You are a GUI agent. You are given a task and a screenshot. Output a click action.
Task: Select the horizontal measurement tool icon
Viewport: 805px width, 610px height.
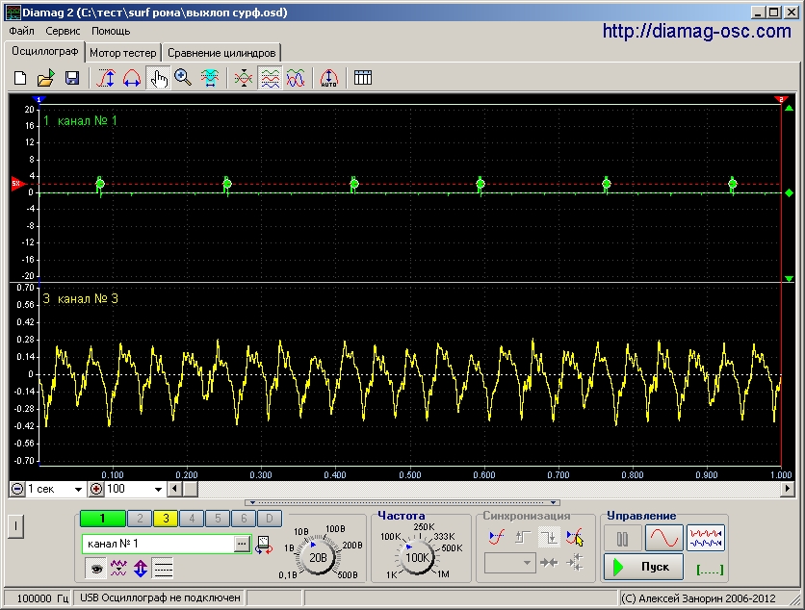point(210,78)
